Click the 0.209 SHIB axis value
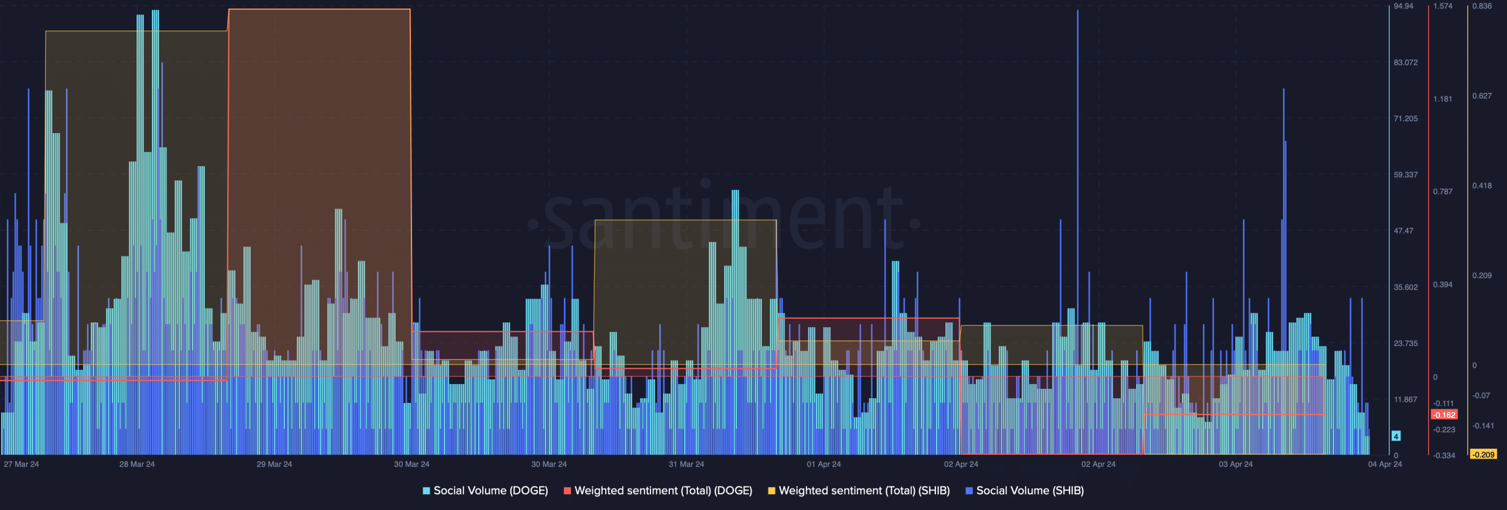Image resolution: width=1507 pixels, height=510 pixels. click(x=1482, y=275)
